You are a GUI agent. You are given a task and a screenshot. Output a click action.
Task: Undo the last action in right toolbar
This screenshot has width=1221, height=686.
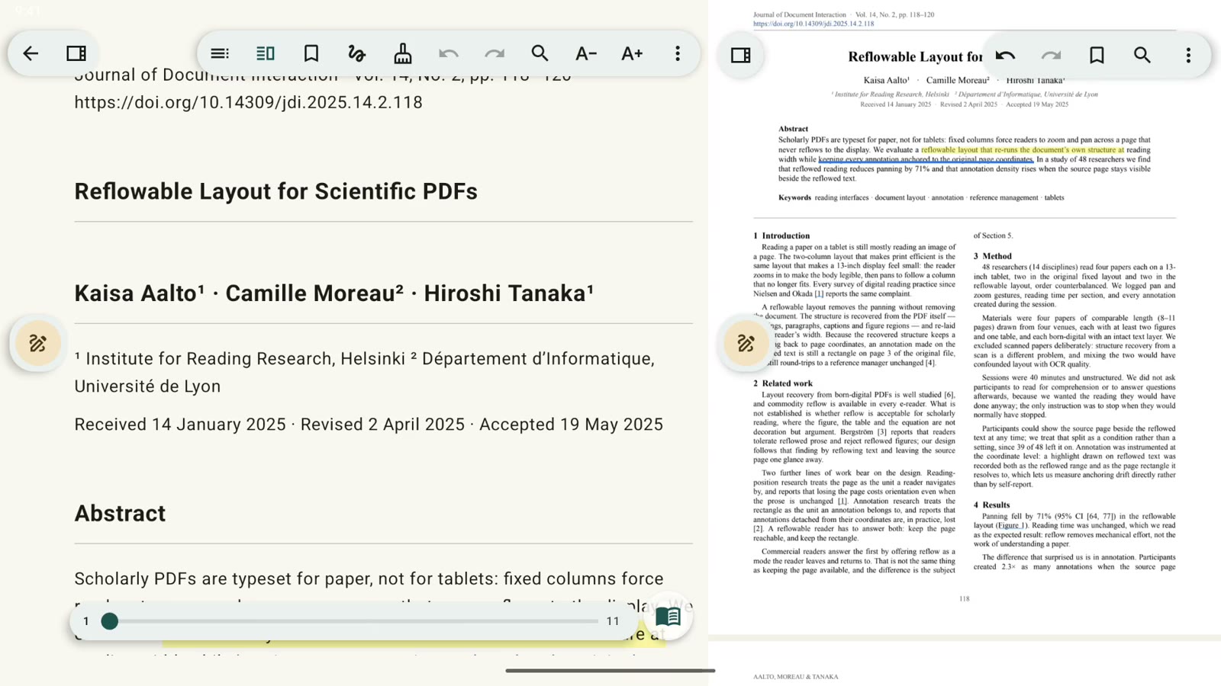coord(1005,55)
